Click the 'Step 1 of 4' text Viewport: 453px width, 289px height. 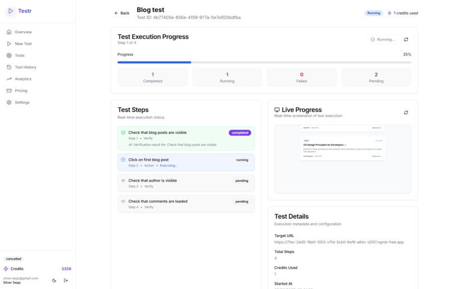pos(127,43)
